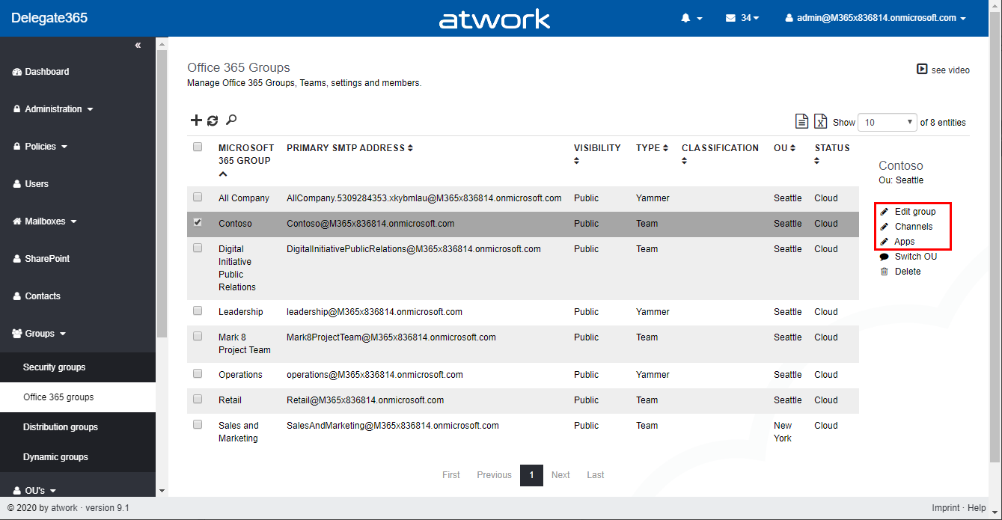The height and width of the screenshot is (520, 1002).
Task: Open the mail envelope with 34 messages
Action: pyautogui.click(x=742, y=18)
